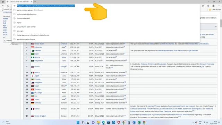Open the Philippines country link

pos(39,83)
